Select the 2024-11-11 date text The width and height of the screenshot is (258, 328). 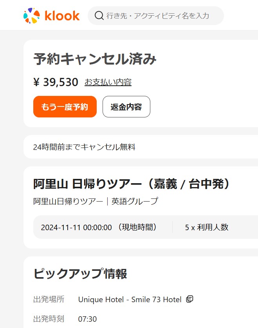76,227
